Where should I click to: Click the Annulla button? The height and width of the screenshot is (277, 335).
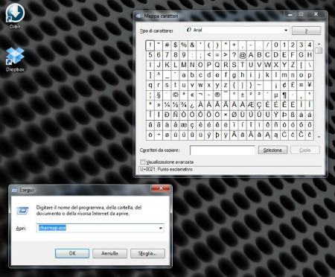[109, 253]
